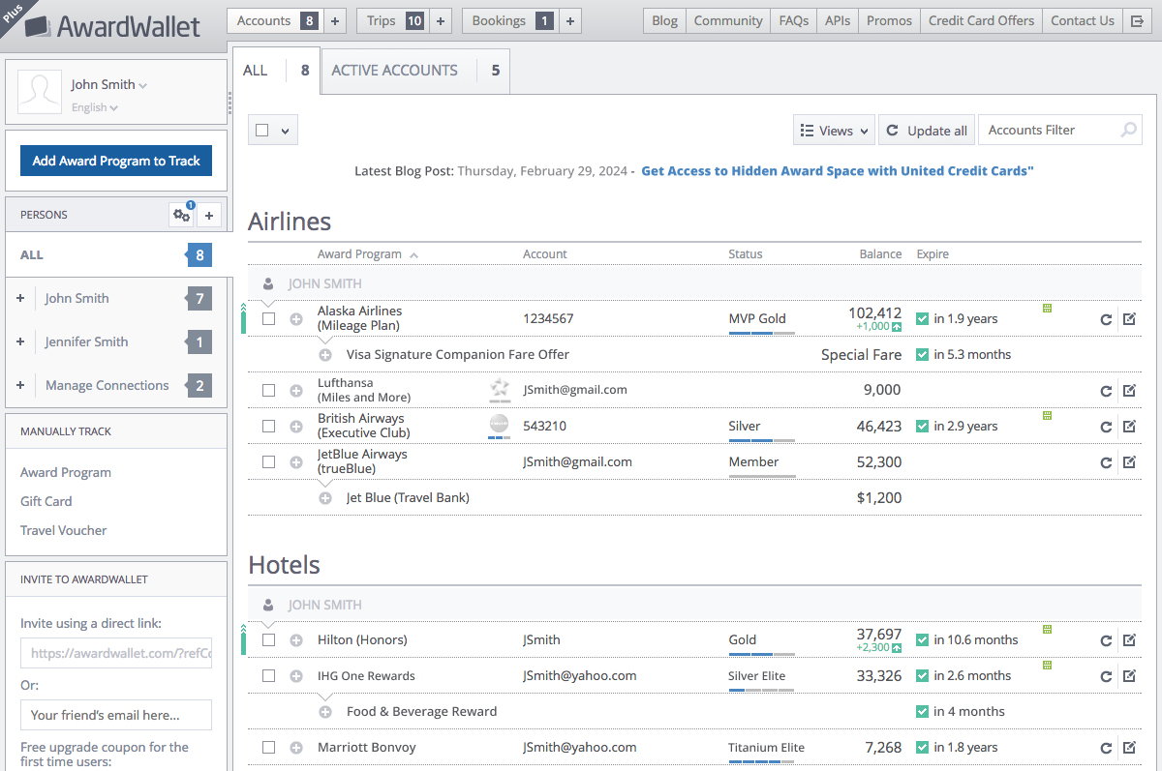This screenshot has height=771, width=1162.
Task: Expand Lufthansa account details plus icon
Action: pos(296,391)
